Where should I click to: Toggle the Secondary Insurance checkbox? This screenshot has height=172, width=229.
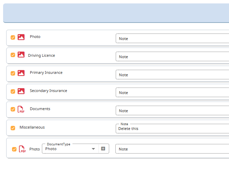tap(13, 91)
